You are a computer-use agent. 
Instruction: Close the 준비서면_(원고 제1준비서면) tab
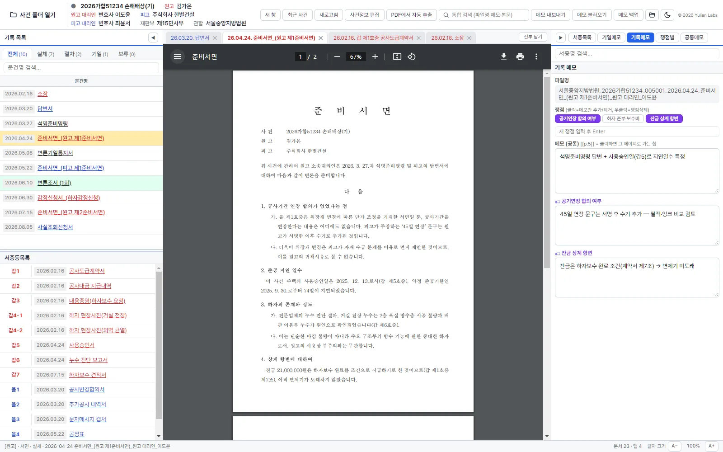point(321,38)
